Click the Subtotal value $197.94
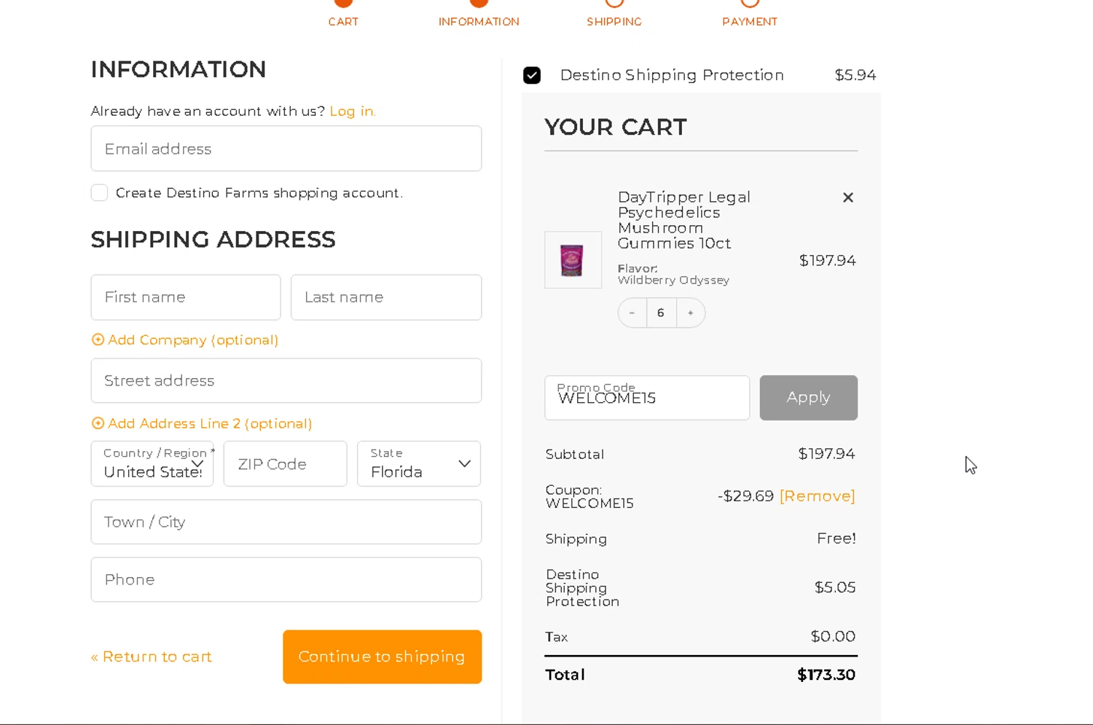Image resolution: width=1093 pixels, height=725 pixels. [826, 454]
